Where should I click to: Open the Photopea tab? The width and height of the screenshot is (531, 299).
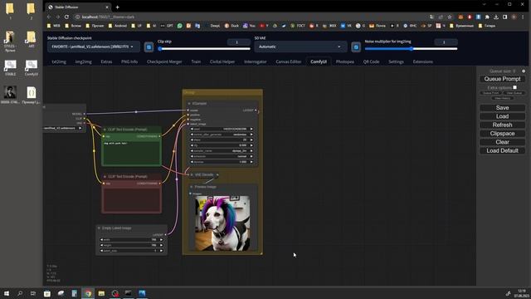[345, 61]
